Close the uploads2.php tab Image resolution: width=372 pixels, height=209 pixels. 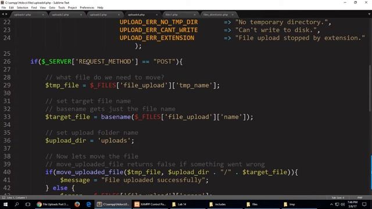click(x=81, y=15)
